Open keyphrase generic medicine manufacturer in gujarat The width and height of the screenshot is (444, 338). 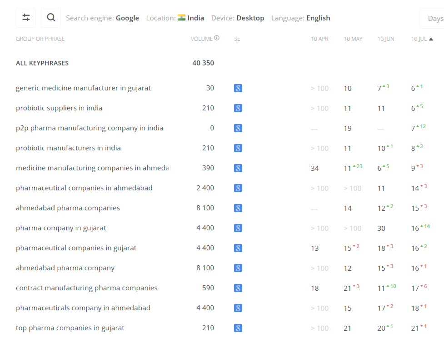83,88
